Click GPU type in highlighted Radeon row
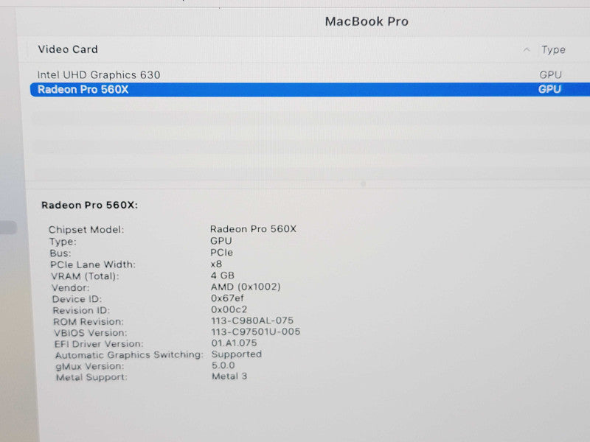The height and width of the screenshot is (442, 590). [549, 89]
